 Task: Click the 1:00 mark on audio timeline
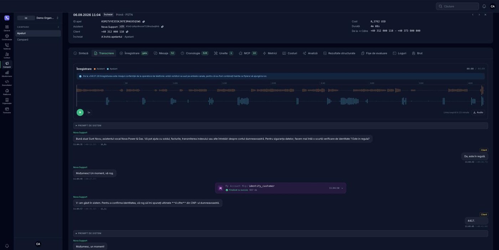coord(175,83)
